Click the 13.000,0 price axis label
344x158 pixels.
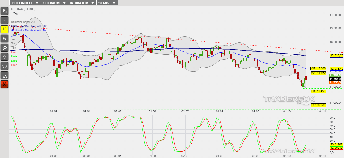tap(335, 42)
